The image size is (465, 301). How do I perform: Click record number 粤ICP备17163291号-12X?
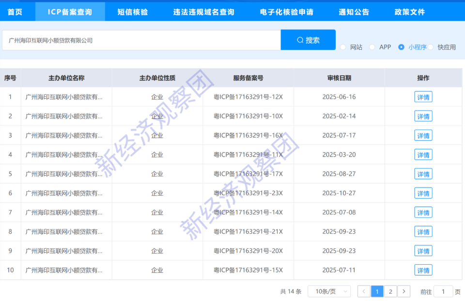click(x=248, y=97)
